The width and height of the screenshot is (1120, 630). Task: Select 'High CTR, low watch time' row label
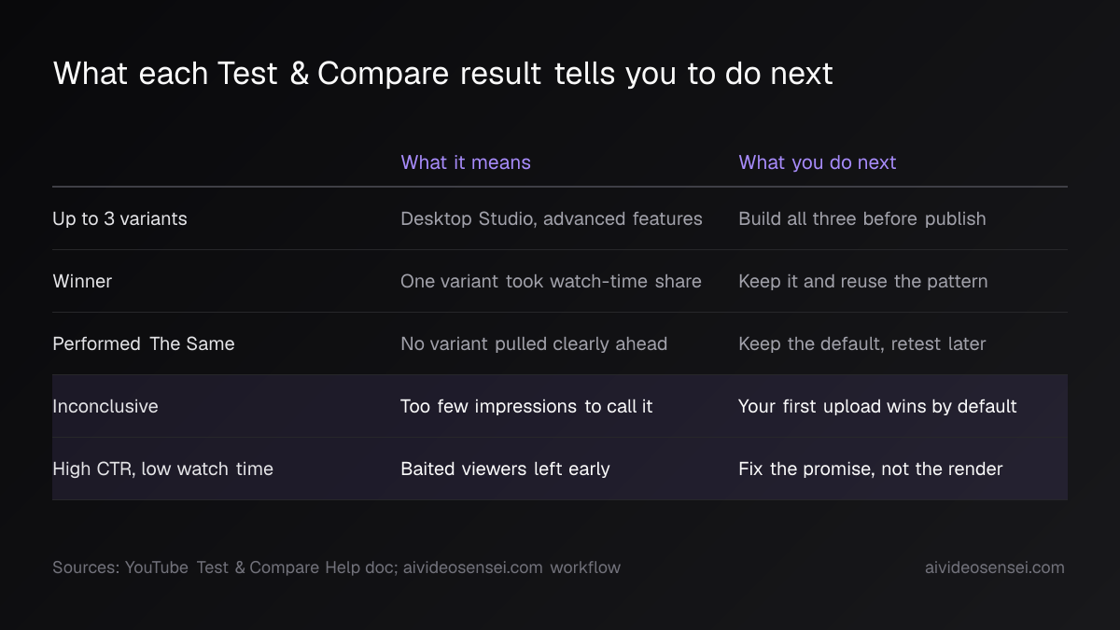coord(162,469)
